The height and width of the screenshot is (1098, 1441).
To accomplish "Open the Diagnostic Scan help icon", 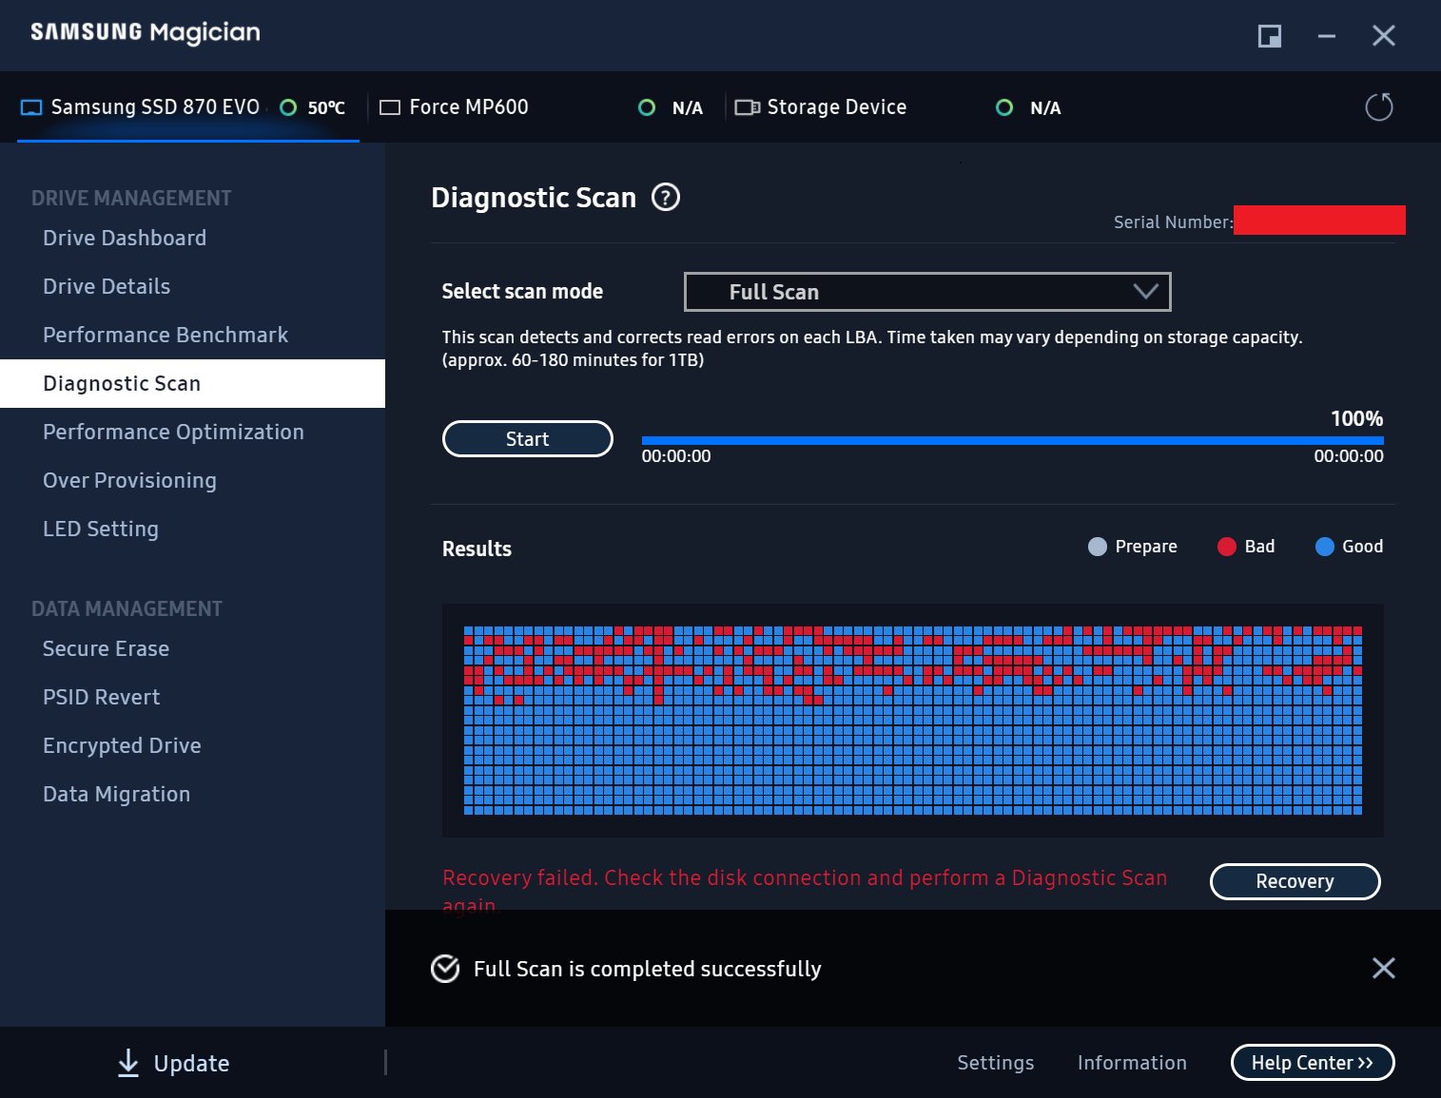I will [x=666, y=198].
